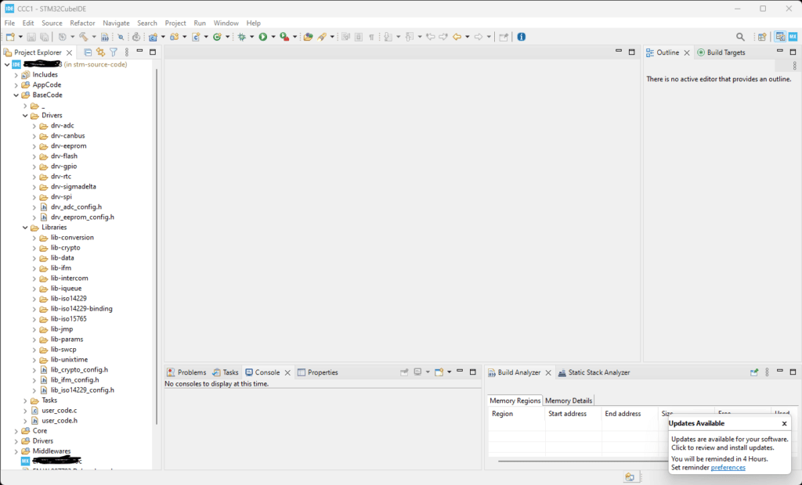The image size is (802, 485).
Task: Switch to the Build Targets tab
Action: (721, 52)
